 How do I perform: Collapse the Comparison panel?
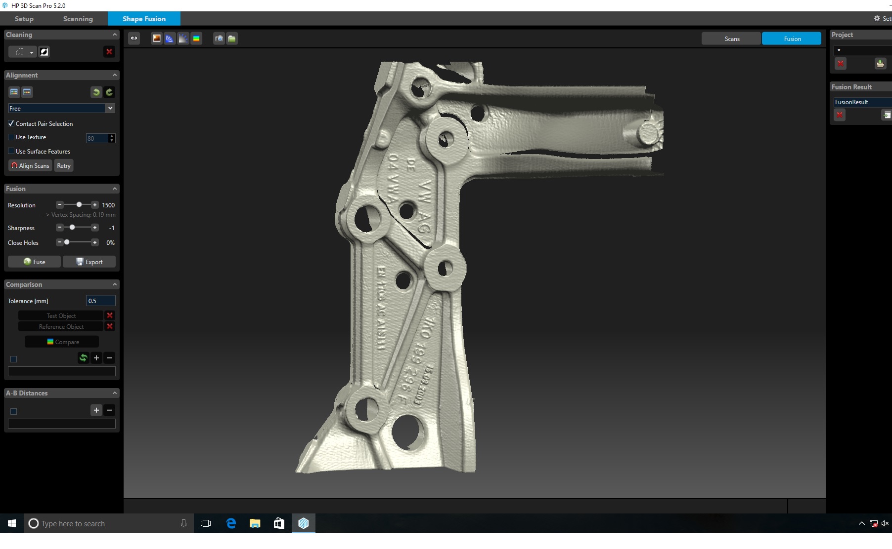coord(115,284)
